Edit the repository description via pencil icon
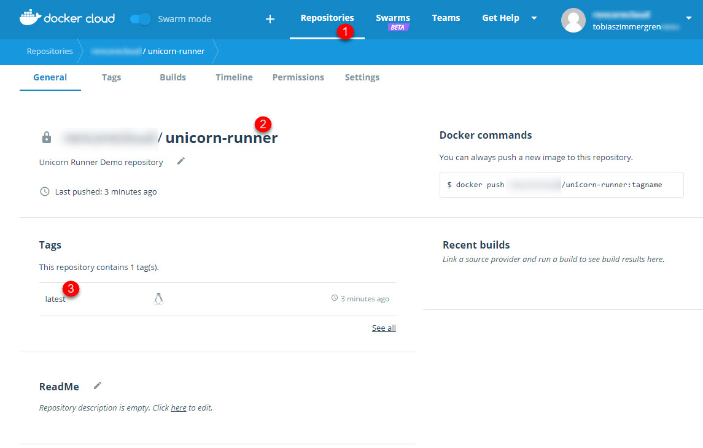 click(181, 161)
